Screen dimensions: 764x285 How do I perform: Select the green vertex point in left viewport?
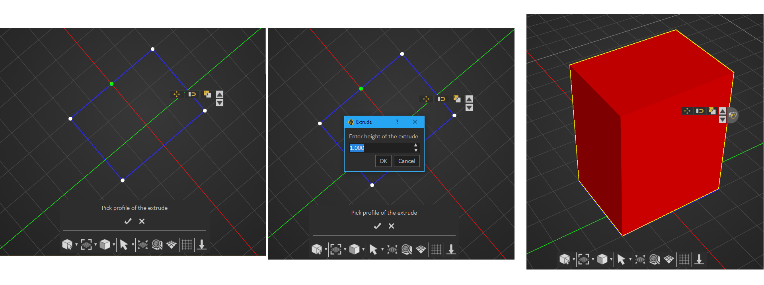point(112,84)
